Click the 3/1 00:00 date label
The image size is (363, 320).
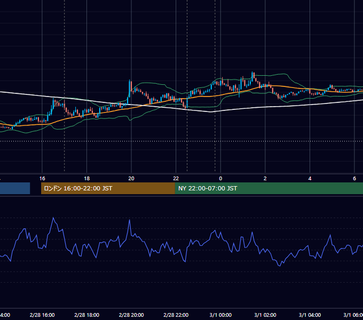220,315
